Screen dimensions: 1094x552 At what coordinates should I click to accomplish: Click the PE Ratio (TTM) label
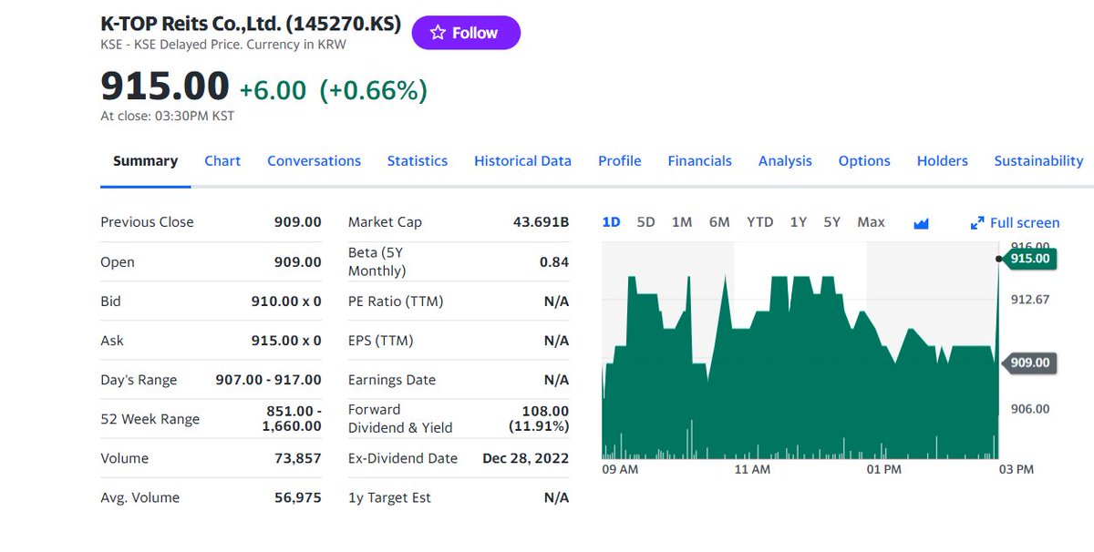click(396, 302)
